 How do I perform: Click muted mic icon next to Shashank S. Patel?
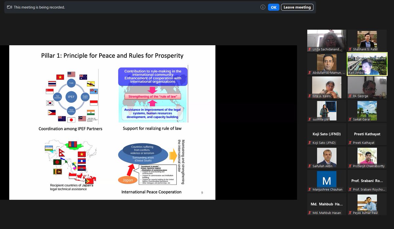[x=350, y=49]
